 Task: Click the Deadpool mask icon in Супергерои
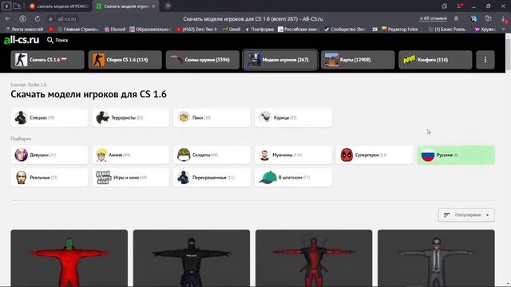point(347,155)
